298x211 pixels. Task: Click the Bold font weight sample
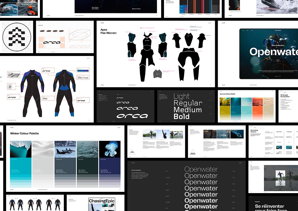(181, 117)
